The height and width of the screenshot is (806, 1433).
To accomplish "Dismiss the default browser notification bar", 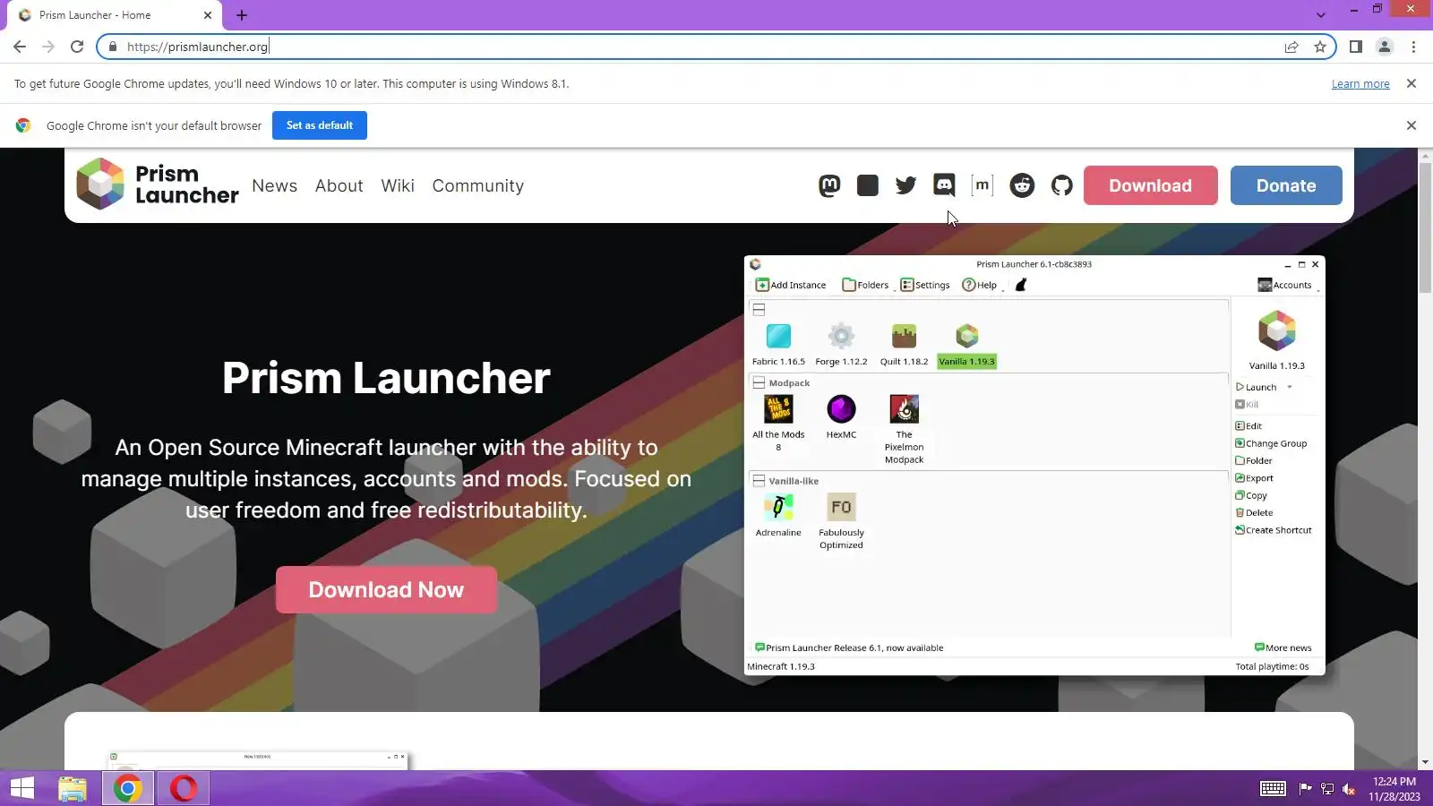I will [x=1412, y=125].
